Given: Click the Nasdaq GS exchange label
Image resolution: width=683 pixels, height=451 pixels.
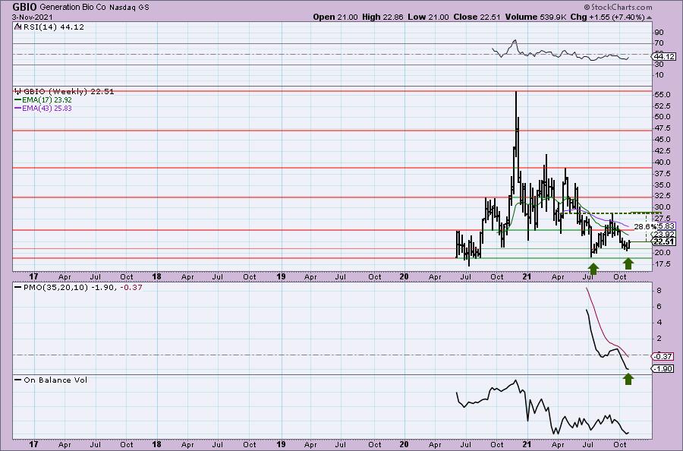Looking at the screenshot, I should click(129, 8).
